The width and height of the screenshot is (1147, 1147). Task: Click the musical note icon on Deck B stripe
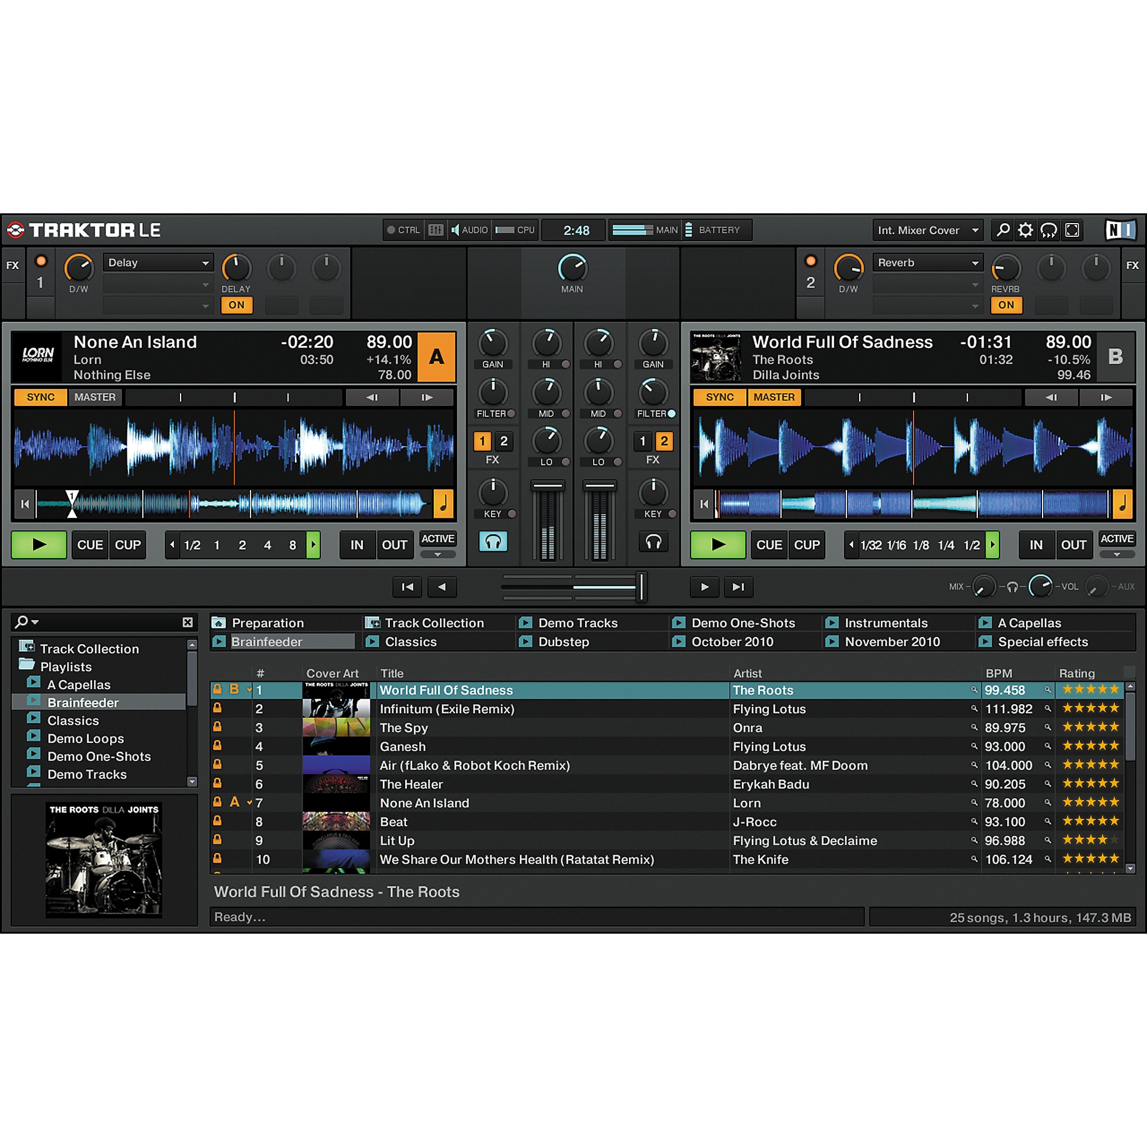pos(1123,504)
